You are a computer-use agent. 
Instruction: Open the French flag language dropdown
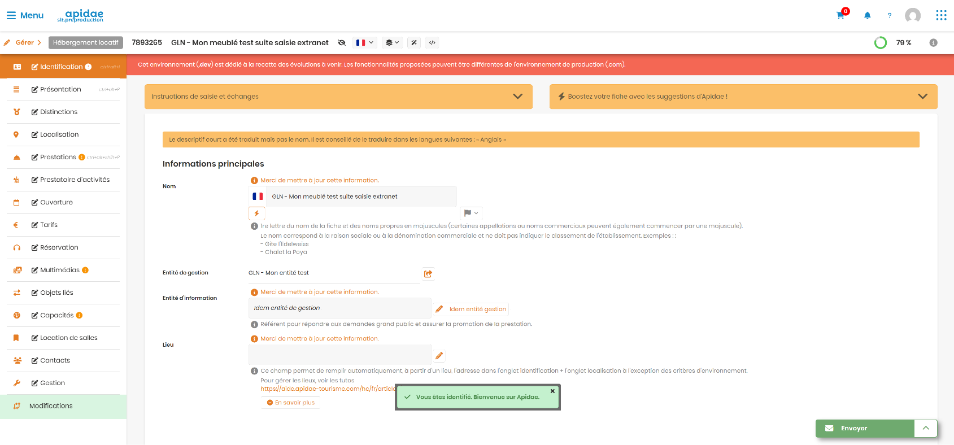click(365, 43)
